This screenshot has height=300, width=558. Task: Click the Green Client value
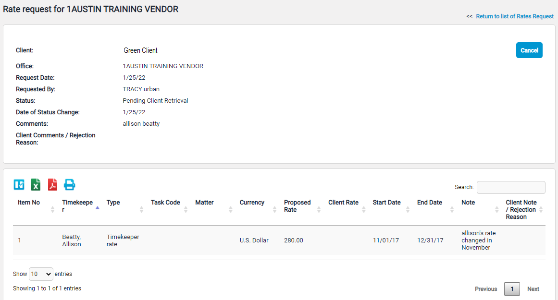point(140,50)
